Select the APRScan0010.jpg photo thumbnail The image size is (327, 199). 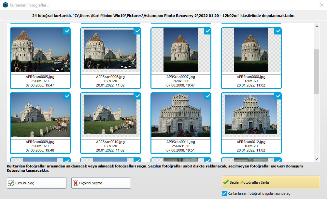(x=110, y=114)
